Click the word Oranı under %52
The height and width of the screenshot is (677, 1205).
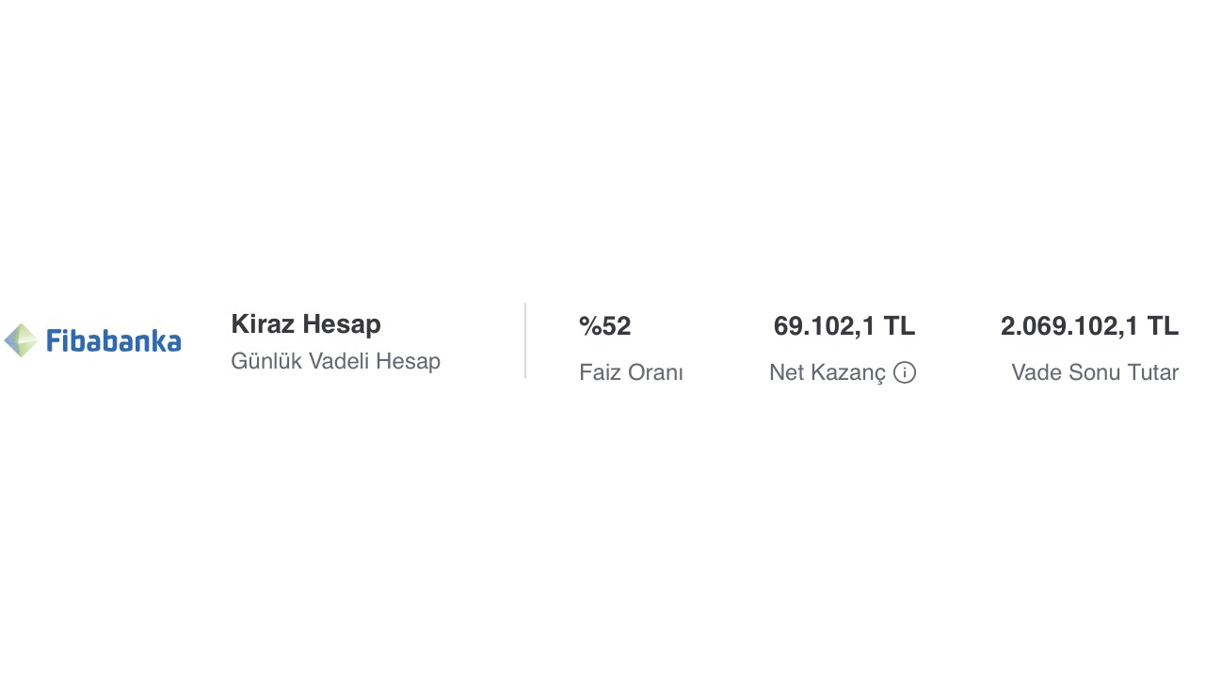coord(657,372)
